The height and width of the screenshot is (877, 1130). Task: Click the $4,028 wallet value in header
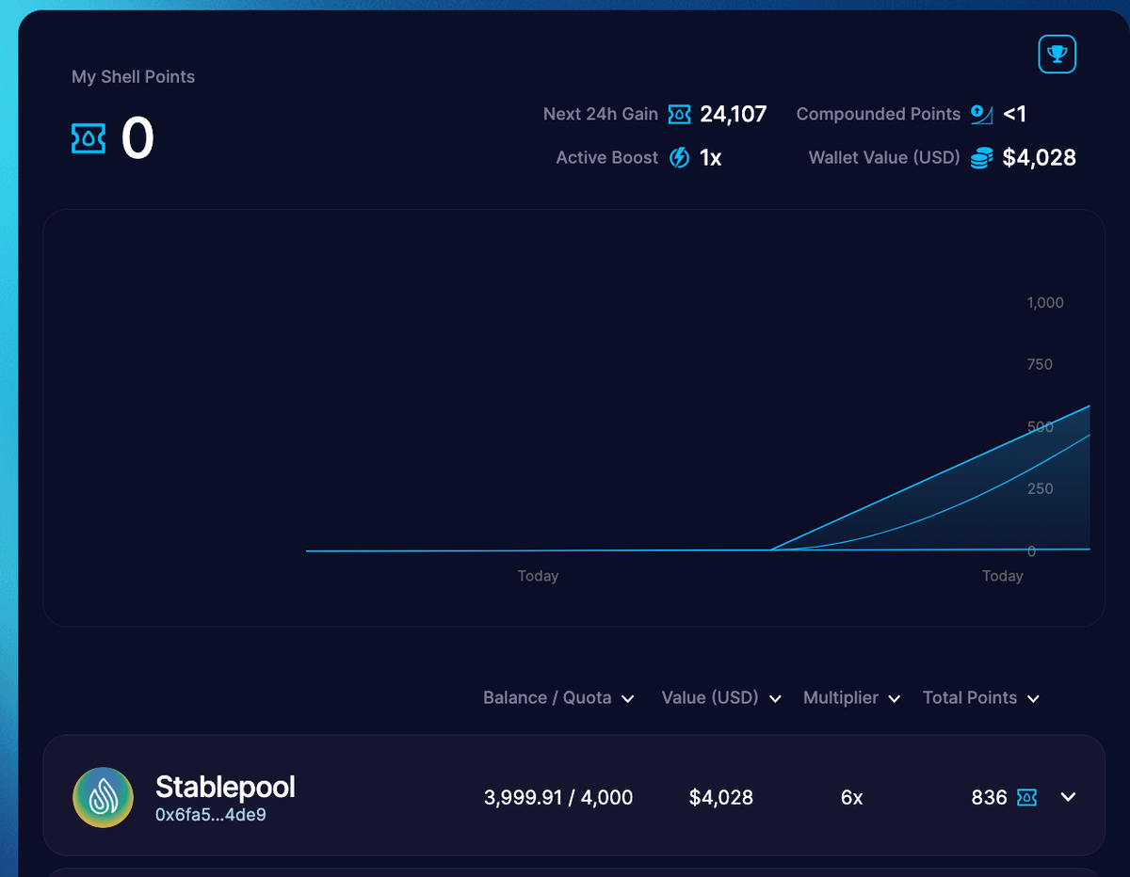click(x=1039, y=158)
